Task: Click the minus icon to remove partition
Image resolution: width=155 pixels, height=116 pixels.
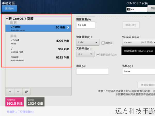Action: [x=18, y=92]
